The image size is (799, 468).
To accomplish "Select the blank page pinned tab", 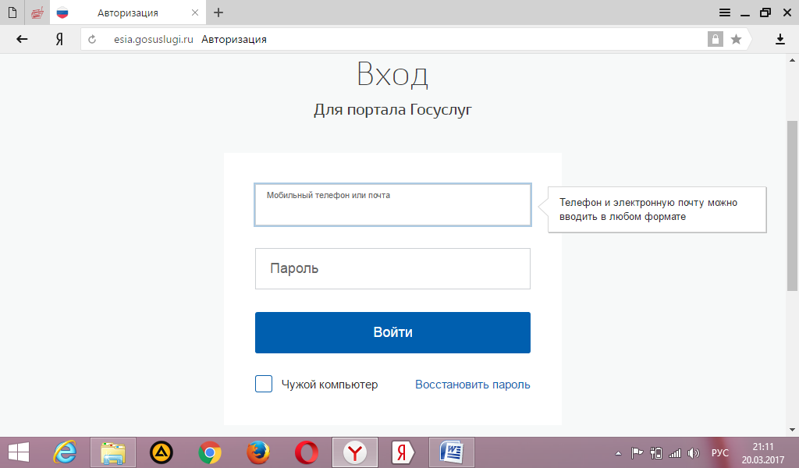I will 12,12.
